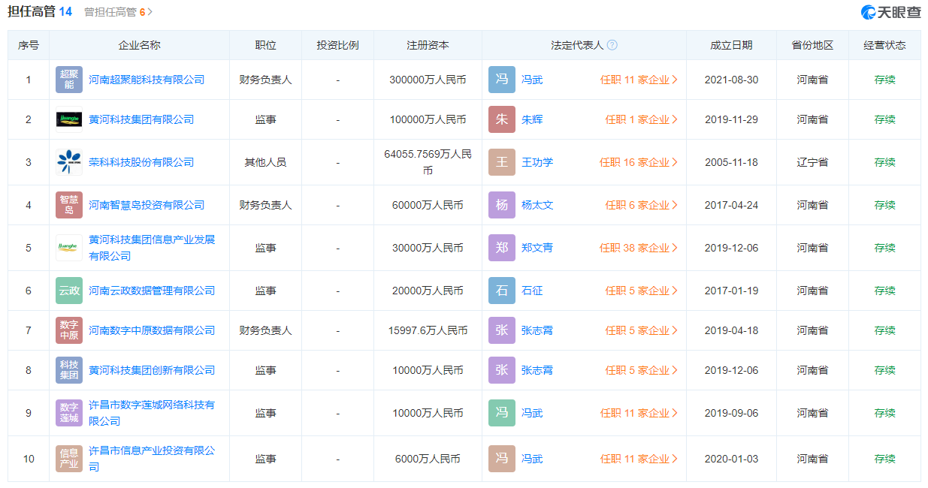Click the 天眼查 logo
Image resolution: width=928 pixels, height=488 pixels.
[x=891, y=12]
